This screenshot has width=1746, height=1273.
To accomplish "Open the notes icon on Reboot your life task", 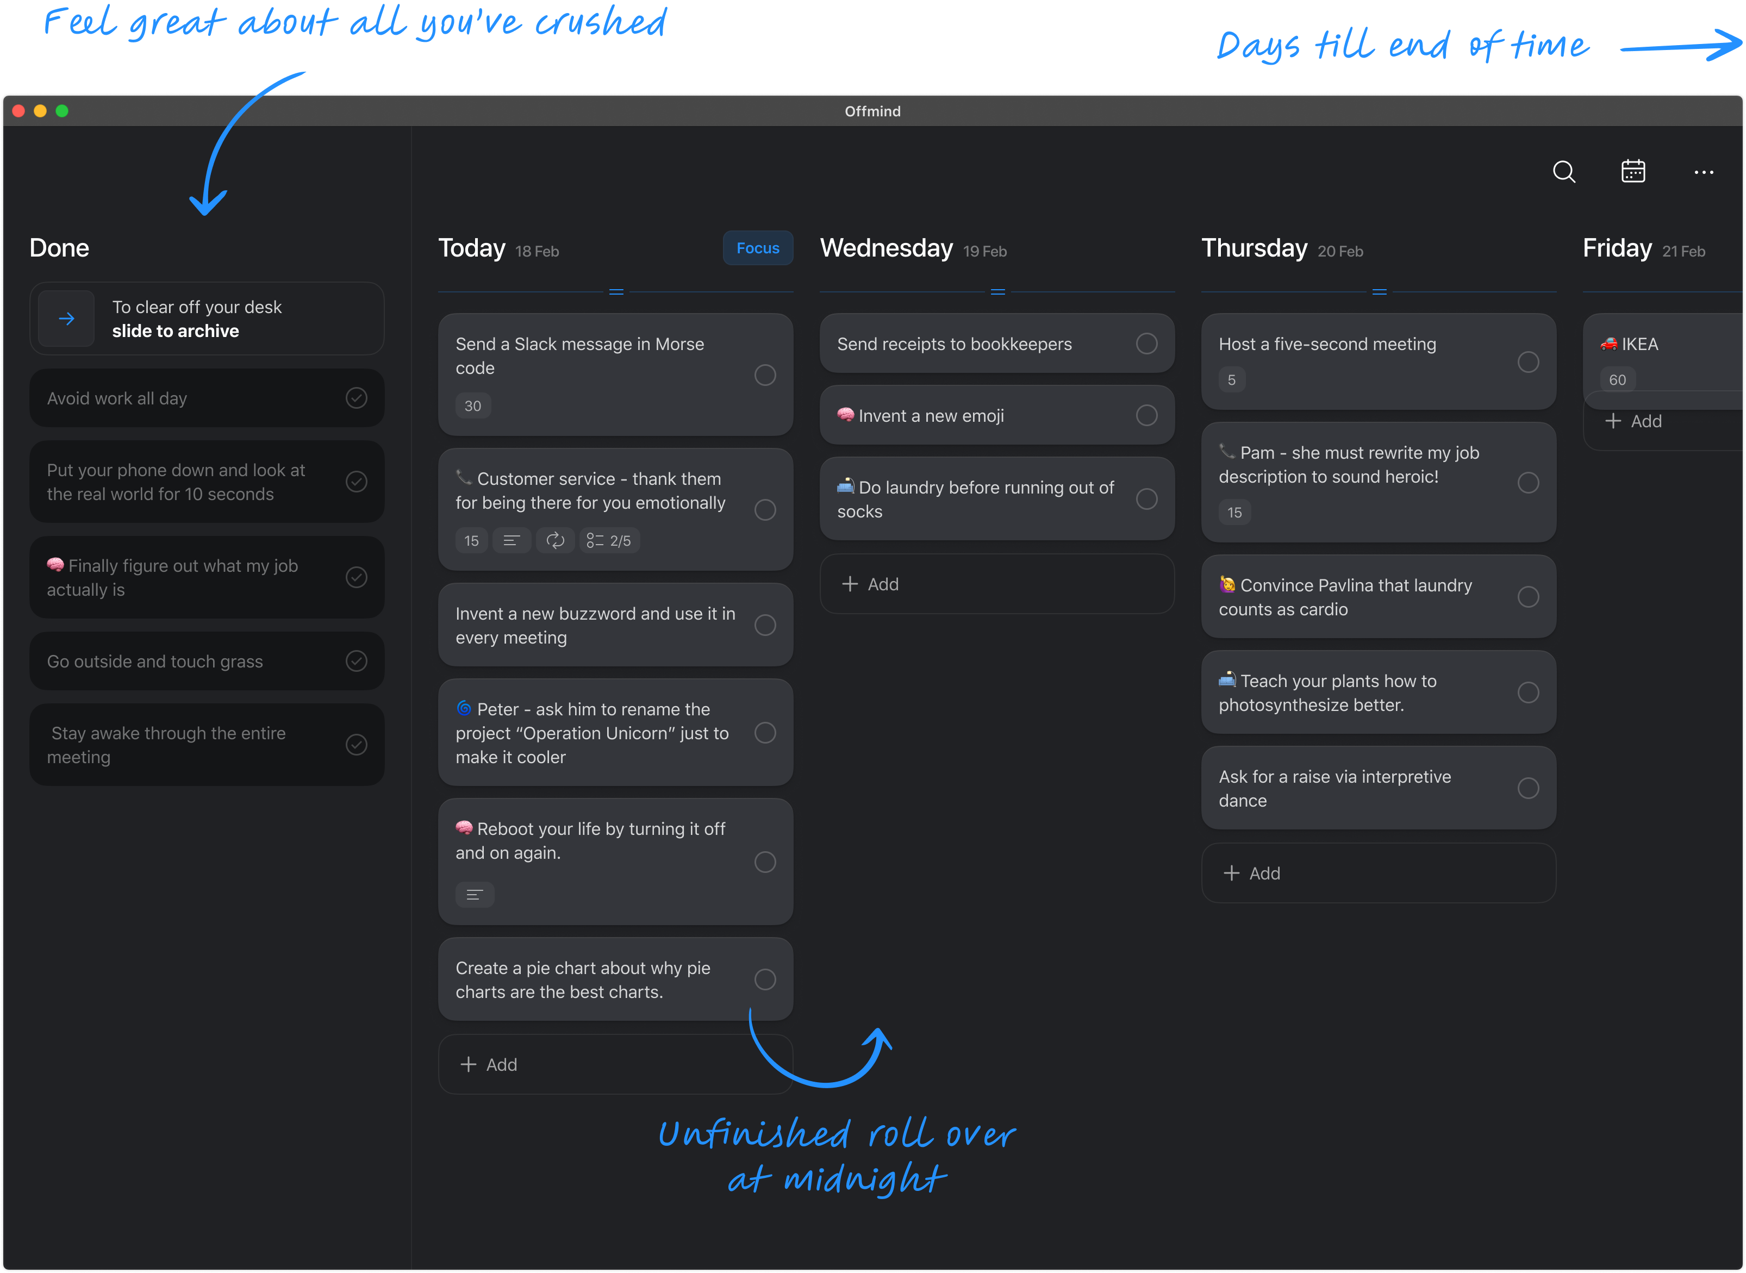I will [x=475, y=894].
